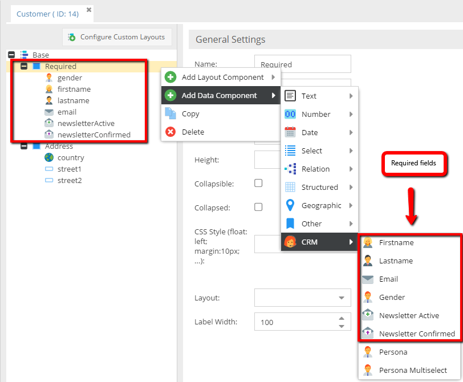Tick the Collapsed checkbox
This screenshot has height=382, width=463.
[x=258, y=207]
